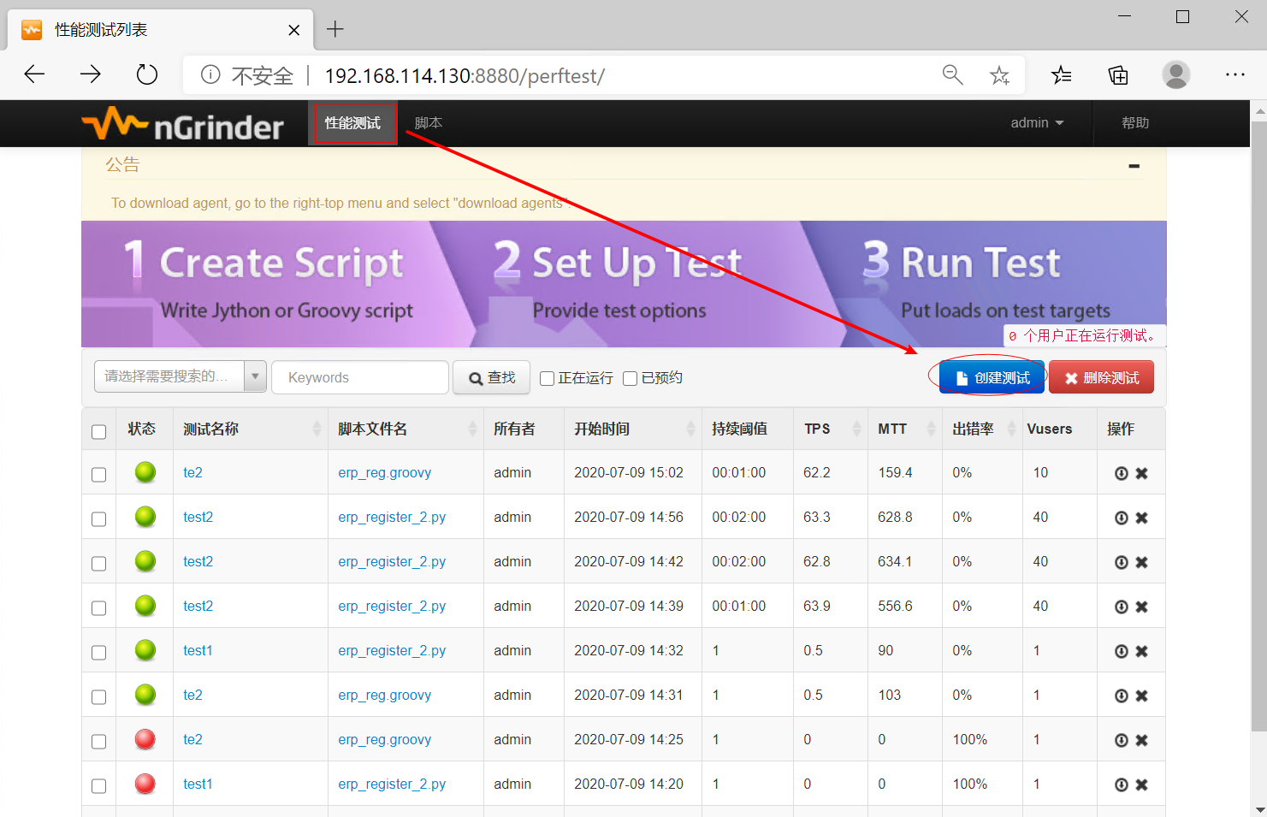Enable the 正在运行 filter checkbox
The height and width of the screenshot is (817, 1267).
tap(548, 378)
